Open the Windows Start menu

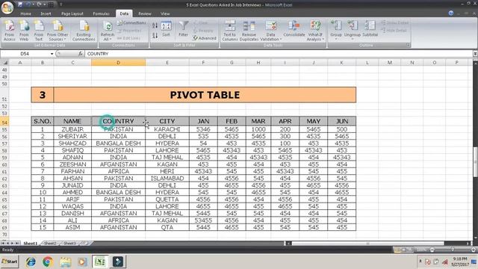tap(10, 262)
